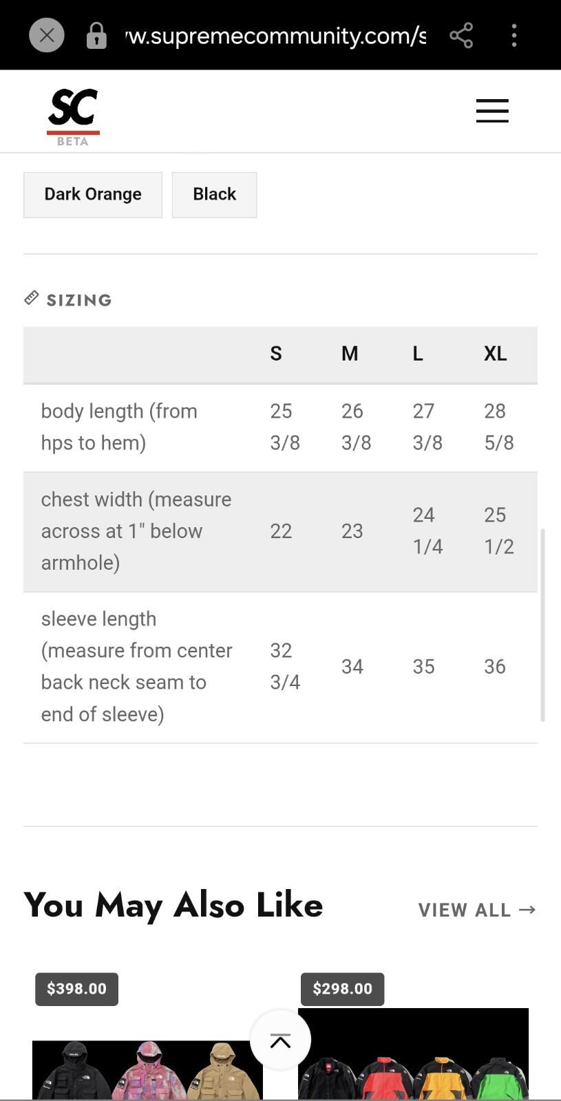Screen dimensions: 561x1101
Task: Tap the padlock site security icon
Action: click(x=96, y=36)
